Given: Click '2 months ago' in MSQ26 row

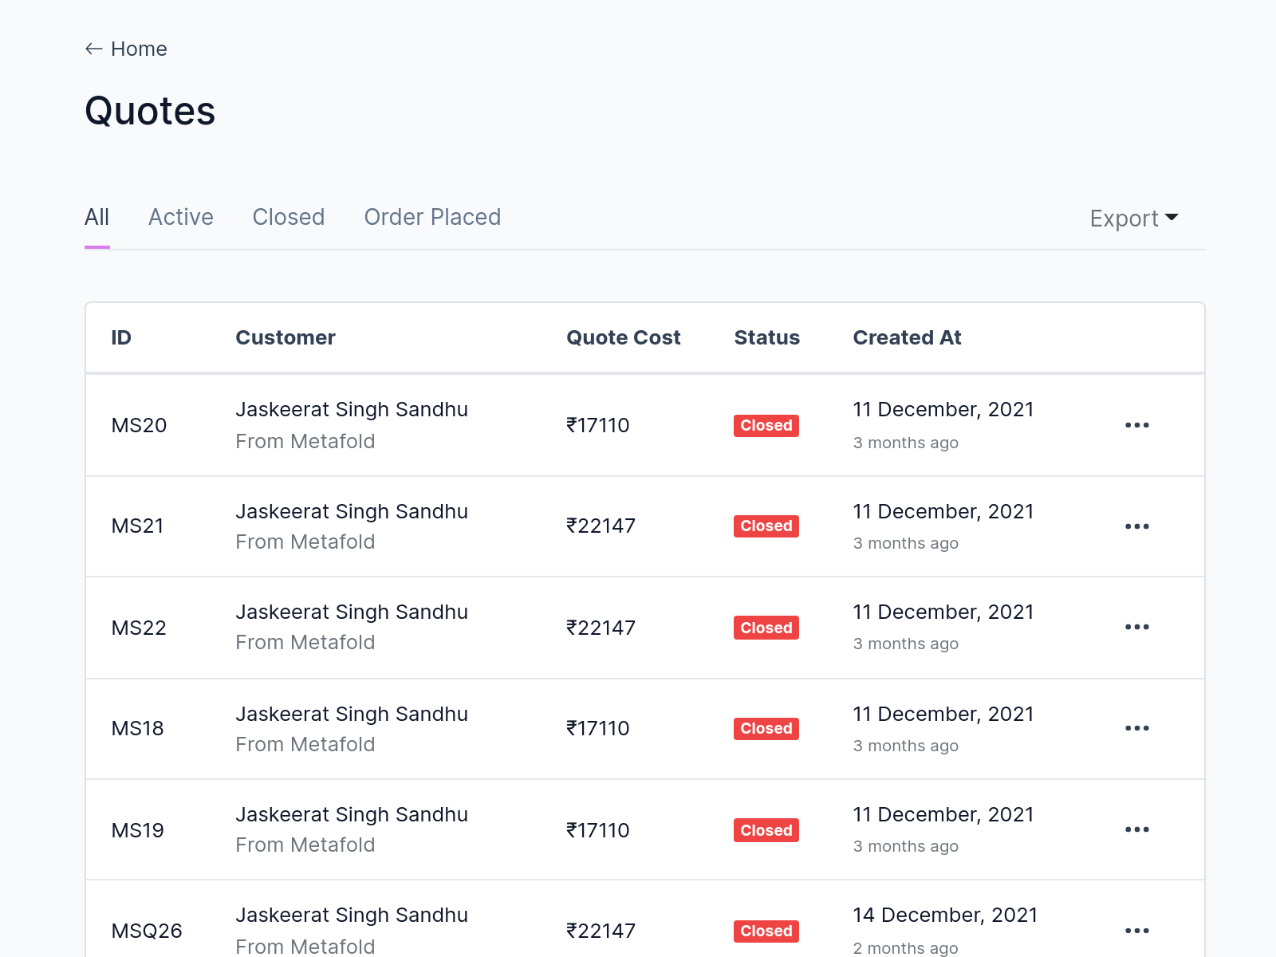Looking at the screenshot, I should tap(906, 948).
